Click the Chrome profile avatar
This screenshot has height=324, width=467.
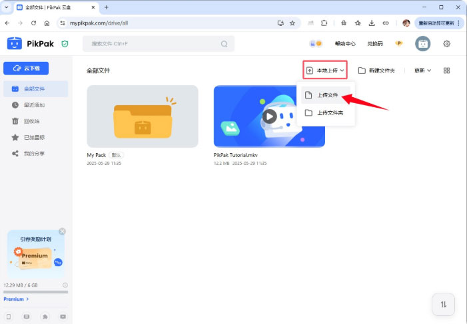coord(406,23)
